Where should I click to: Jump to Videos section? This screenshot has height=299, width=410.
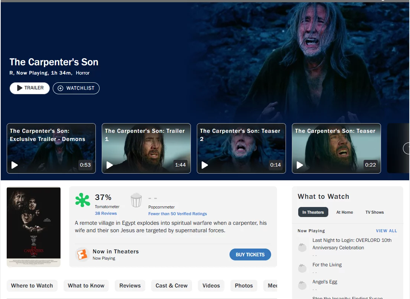pos(211,286)
